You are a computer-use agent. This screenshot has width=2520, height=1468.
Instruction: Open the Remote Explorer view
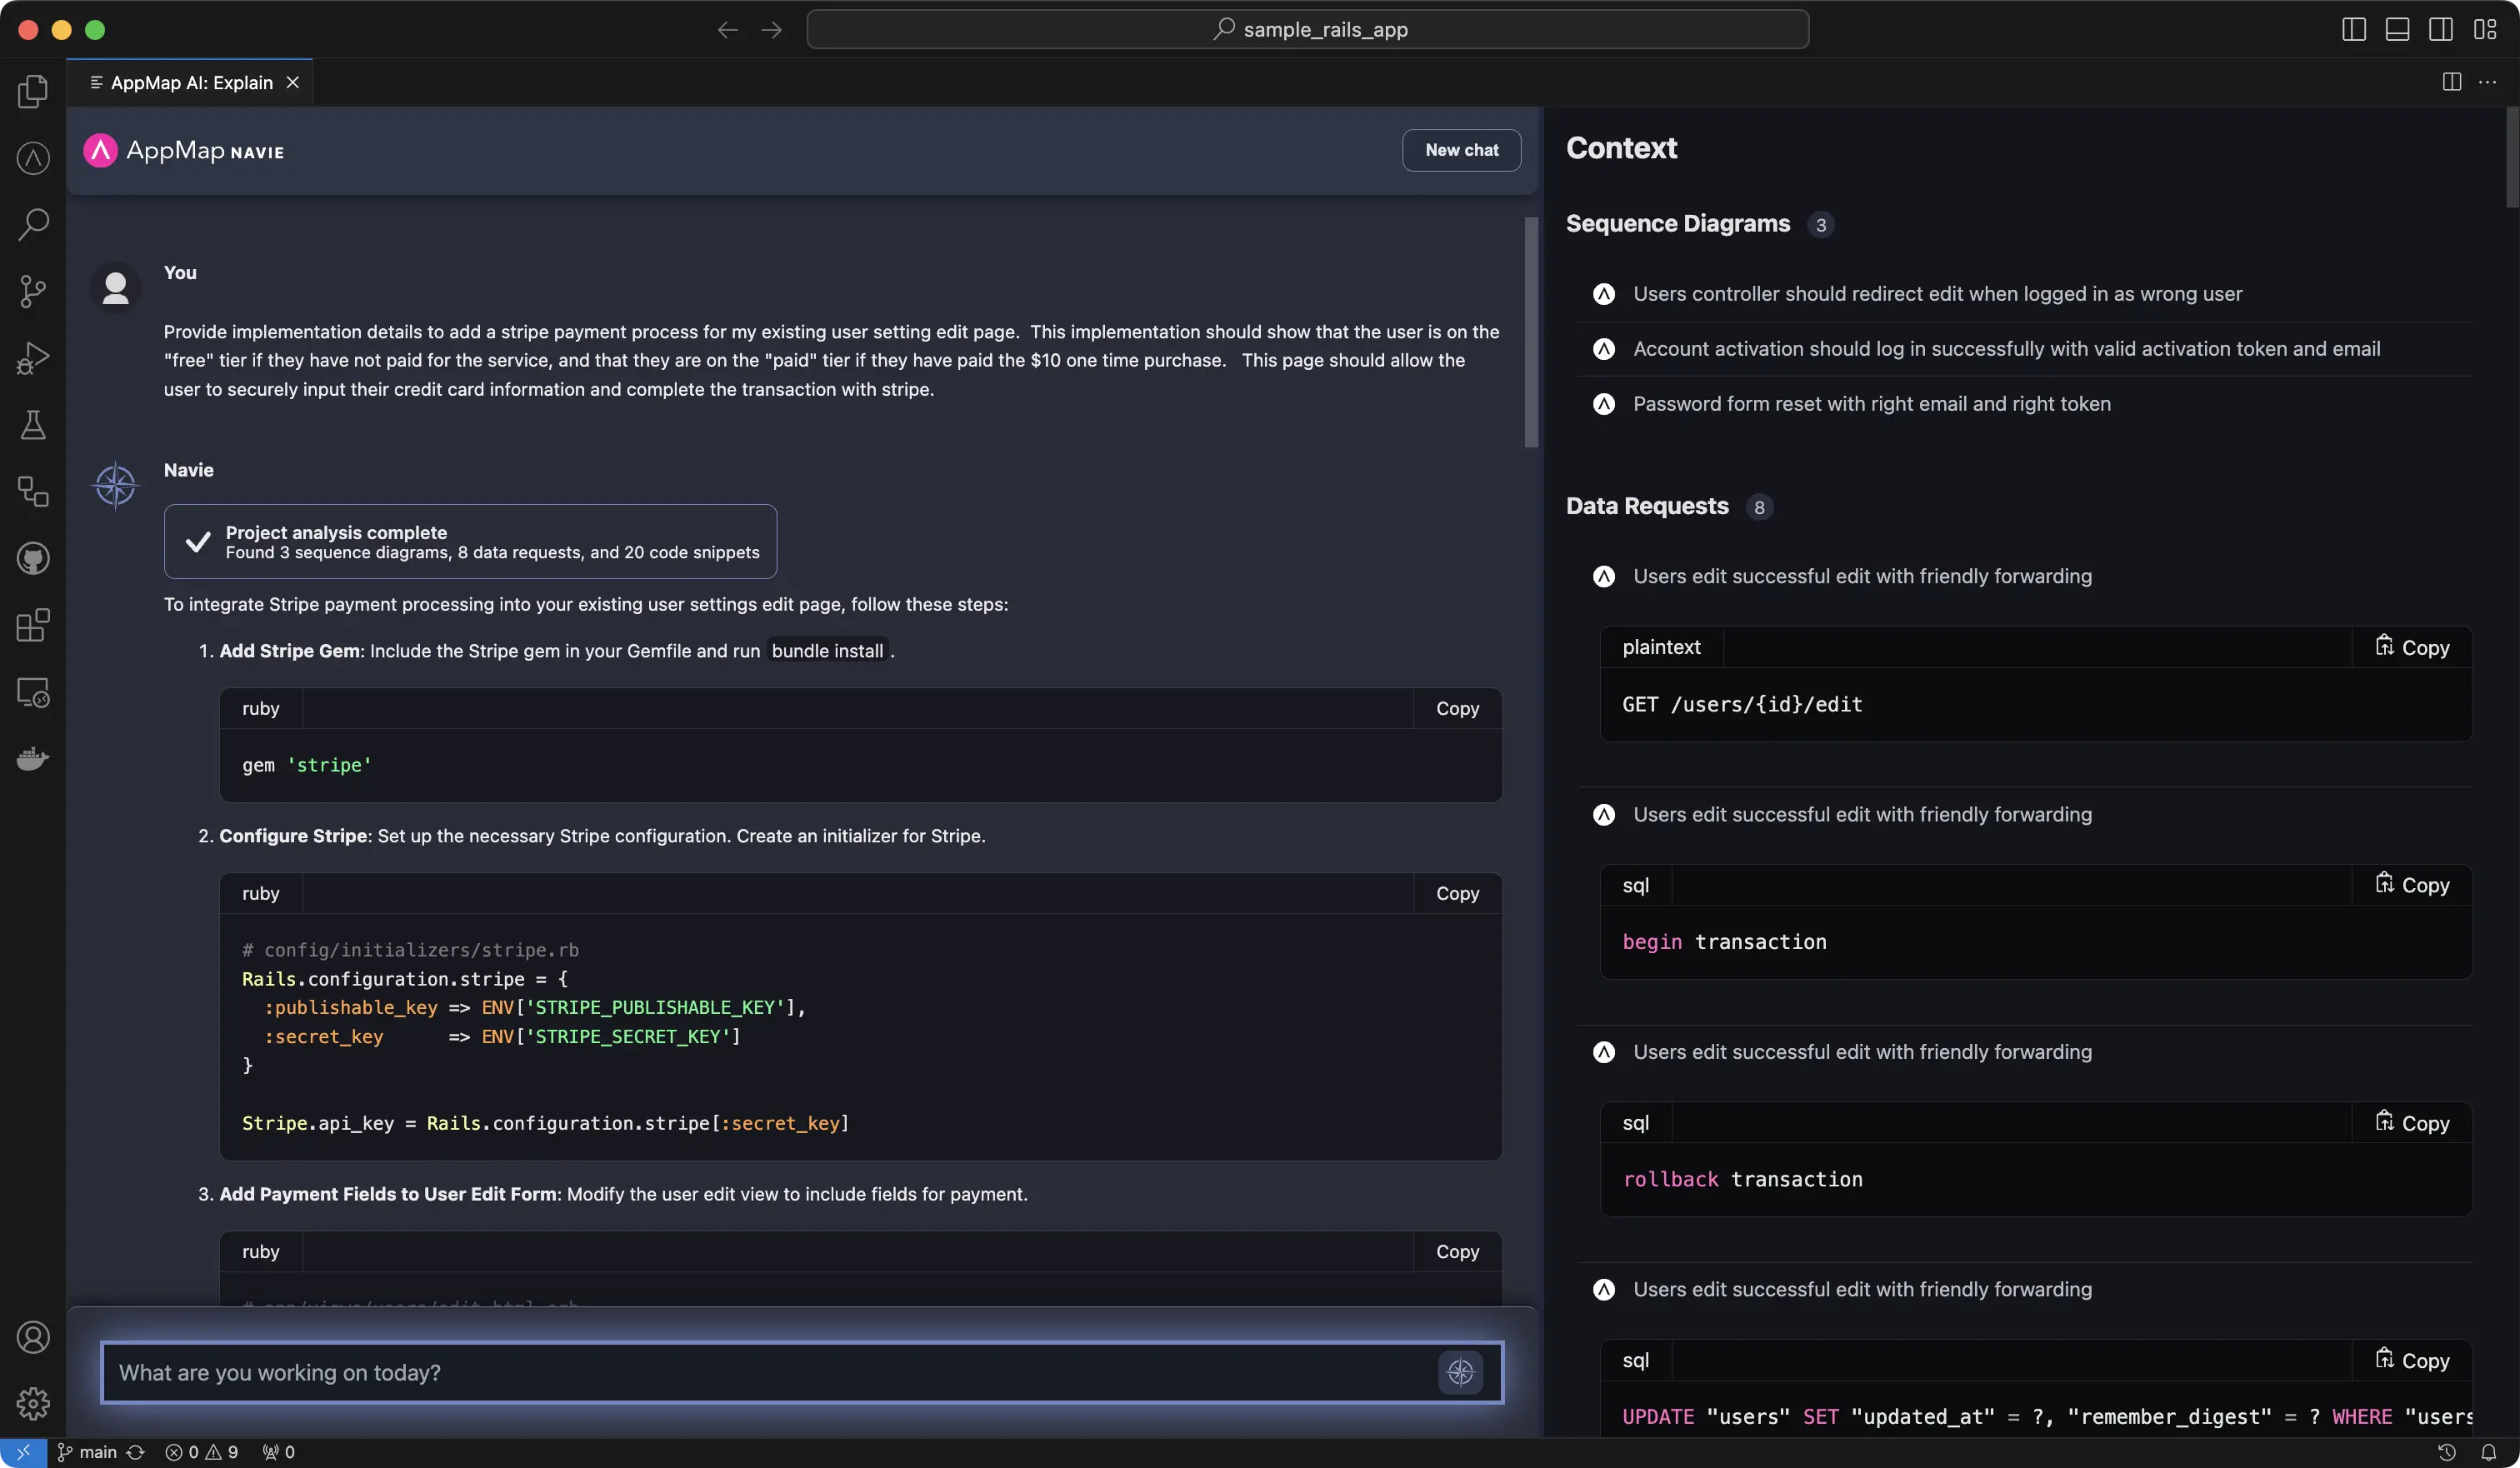[33, 692]
